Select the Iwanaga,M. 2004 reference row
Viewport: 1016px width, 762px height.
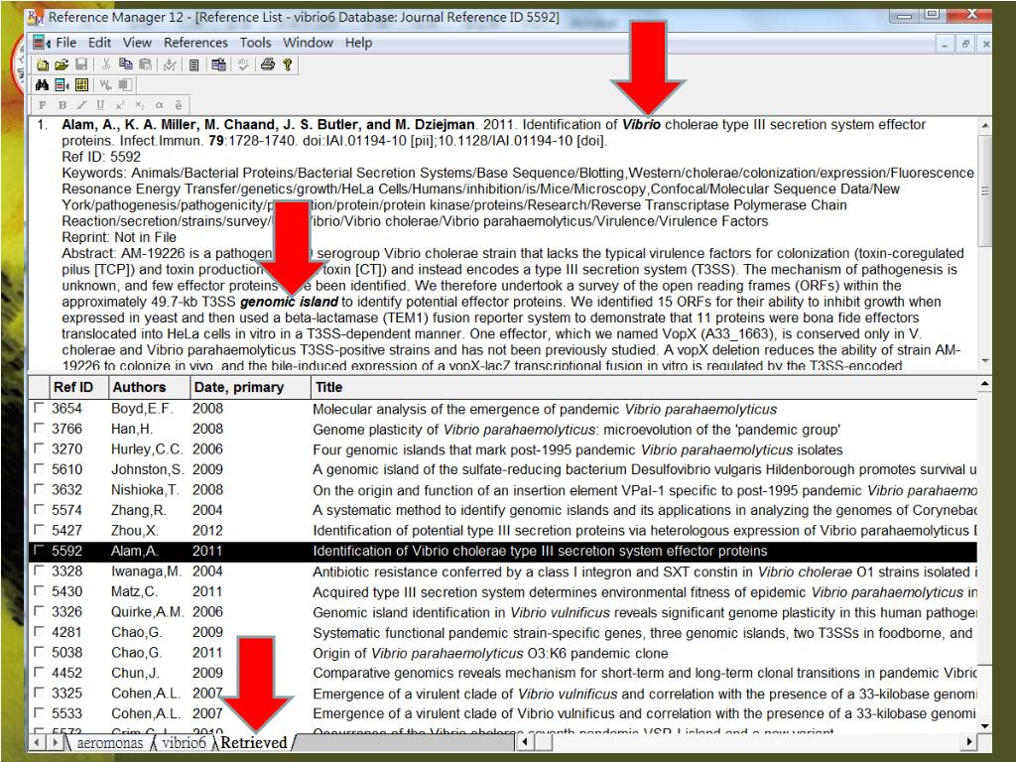tap(503, 571)
